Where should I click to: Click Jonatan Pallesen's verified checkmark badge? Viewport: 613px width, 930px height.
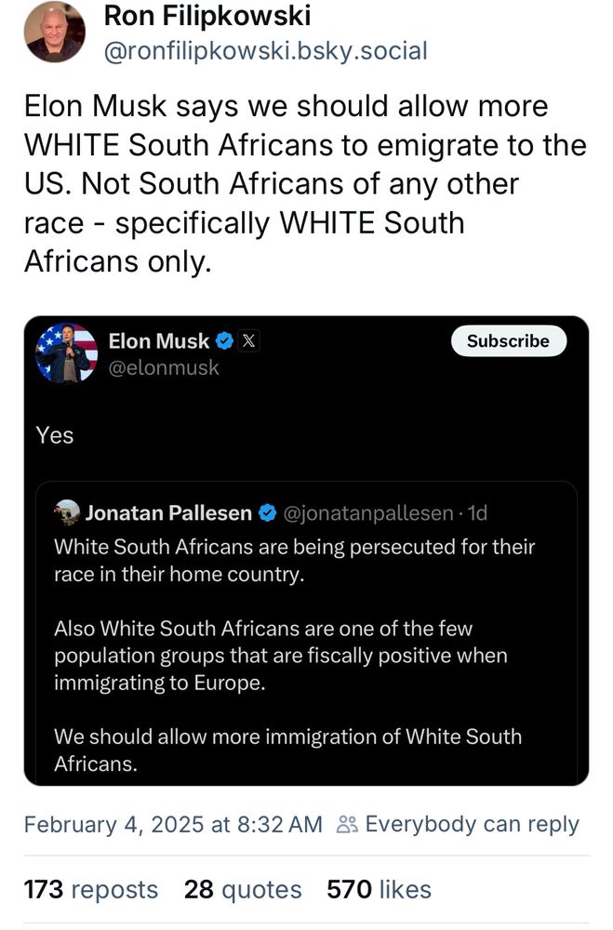click(x=266, y=513)
